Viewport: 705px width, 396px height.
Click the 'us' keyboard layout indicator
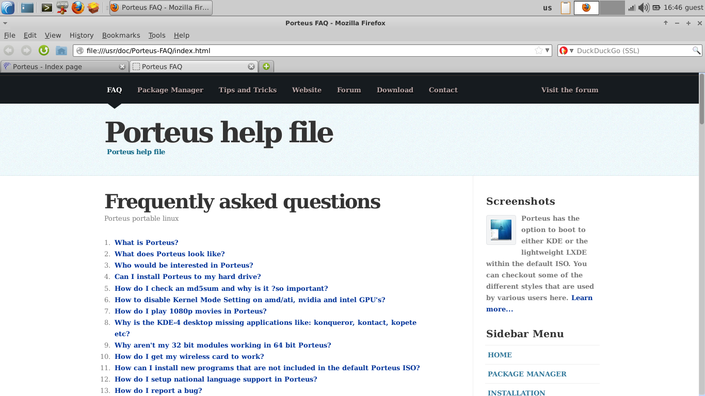coord(548,8)
